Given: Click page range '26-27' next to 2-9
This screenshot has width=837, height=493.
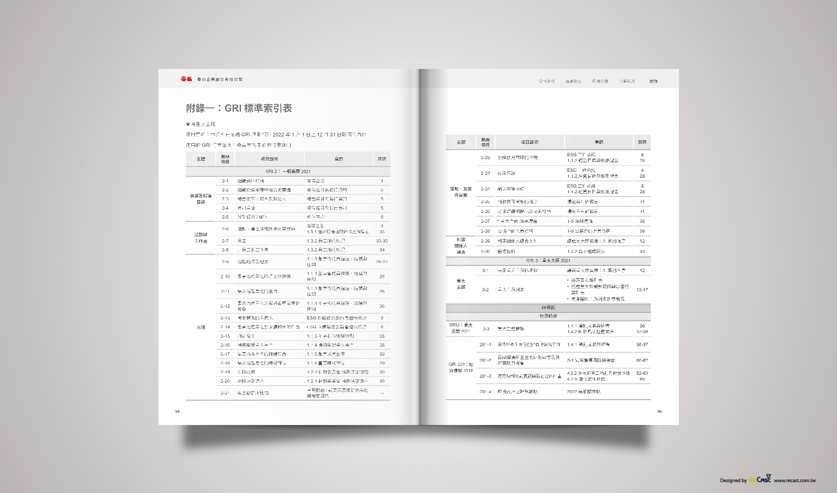Looking at the screenshot, I should (382, 262).
